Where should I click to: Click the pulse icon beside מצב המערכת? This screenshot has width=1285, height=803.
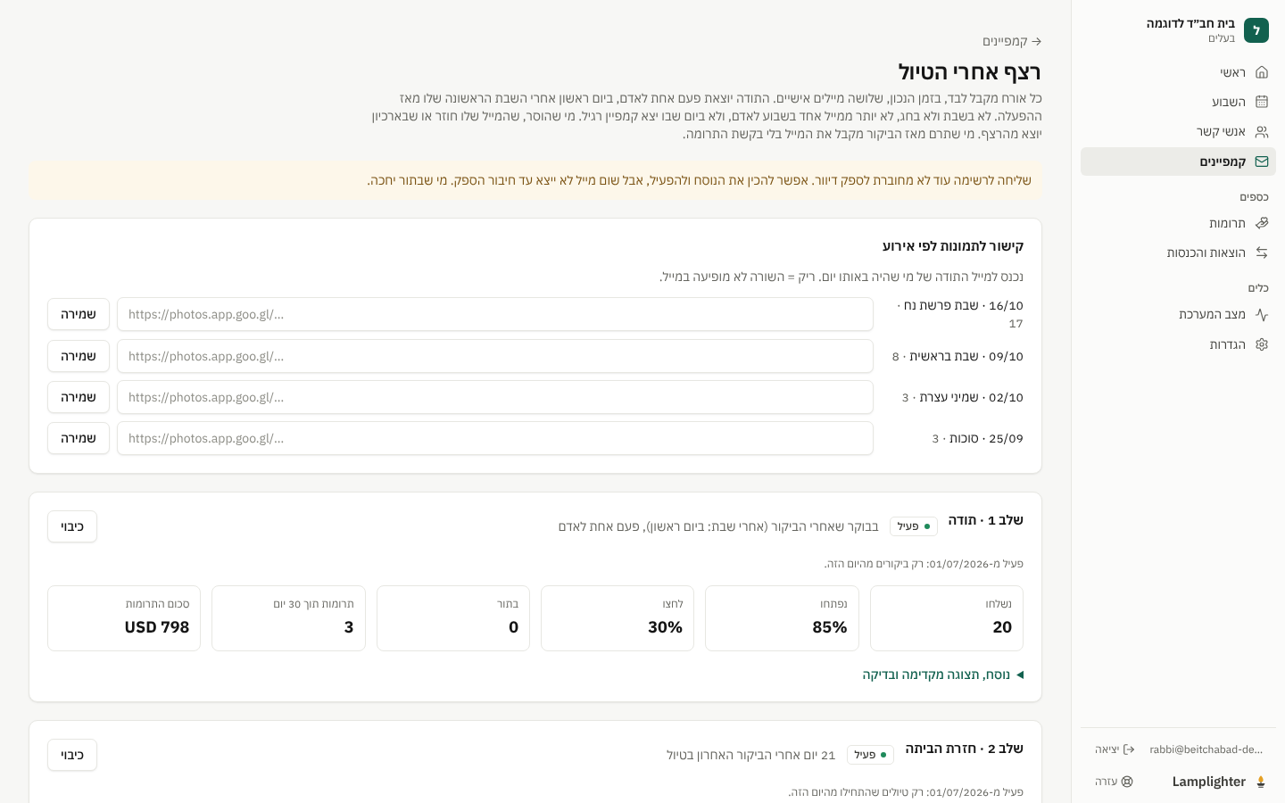coord(1262,314)
